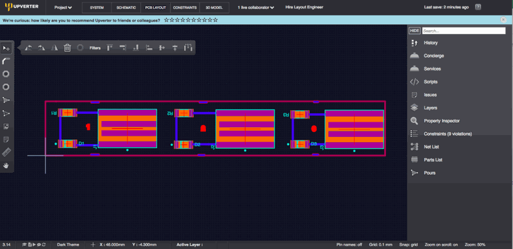This screenshot has width=513, height=249.
Task: Mirror the selection with flip icon
Action: 55,48
